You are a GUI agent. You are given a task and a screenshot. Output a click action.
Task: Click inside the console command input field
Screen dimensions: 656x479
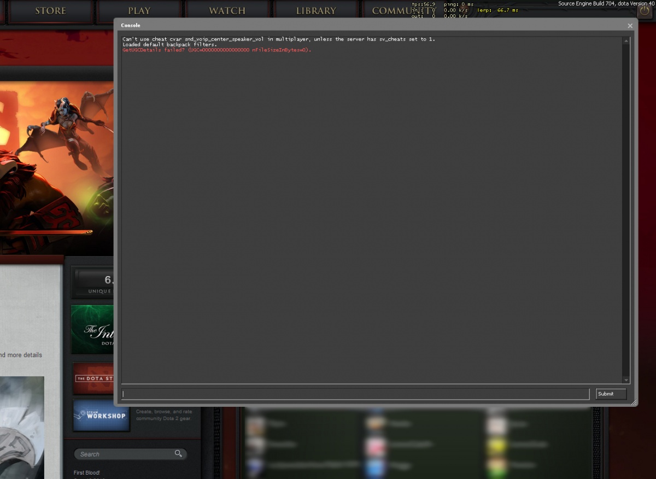point(355,394)
